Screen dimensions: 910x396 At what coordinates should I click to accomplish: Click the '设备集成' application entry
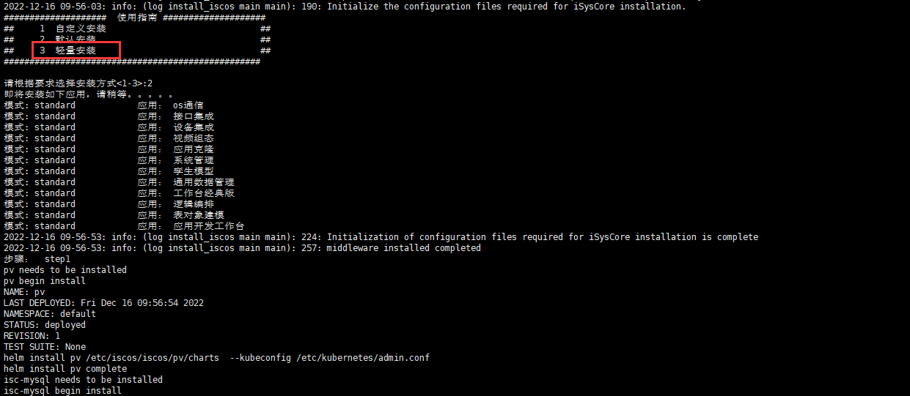pyautogui.click(x=193, y=127)
